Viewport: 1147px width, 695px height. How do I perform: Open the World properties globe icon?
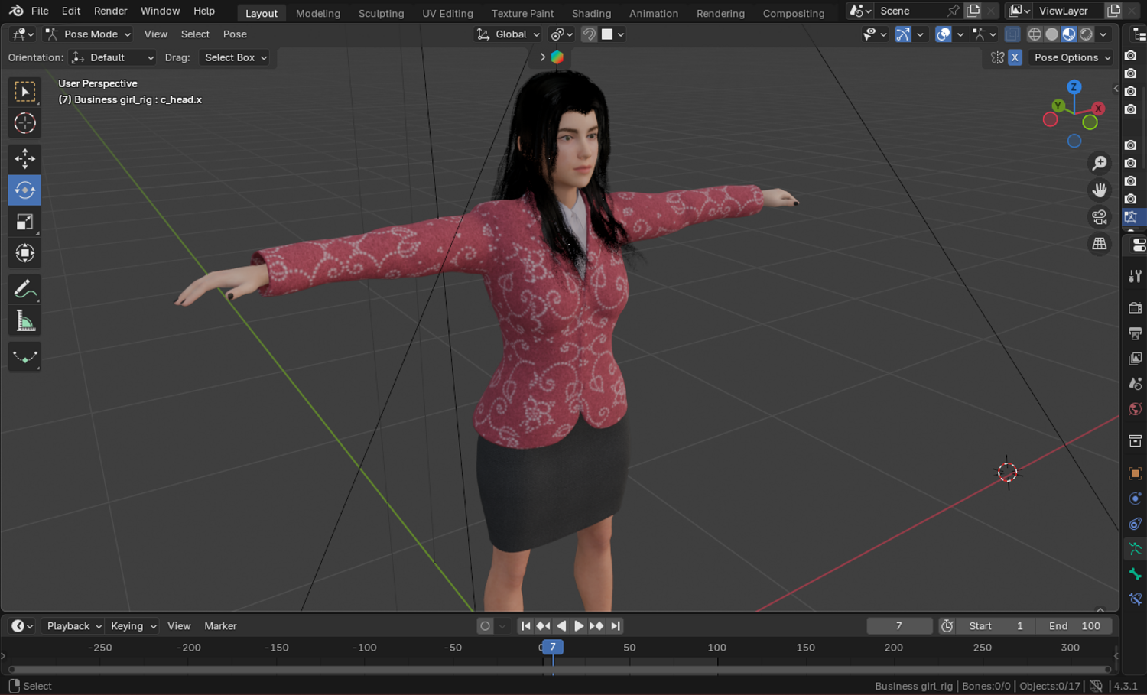pyautogui.click(x=1135, y=409)
